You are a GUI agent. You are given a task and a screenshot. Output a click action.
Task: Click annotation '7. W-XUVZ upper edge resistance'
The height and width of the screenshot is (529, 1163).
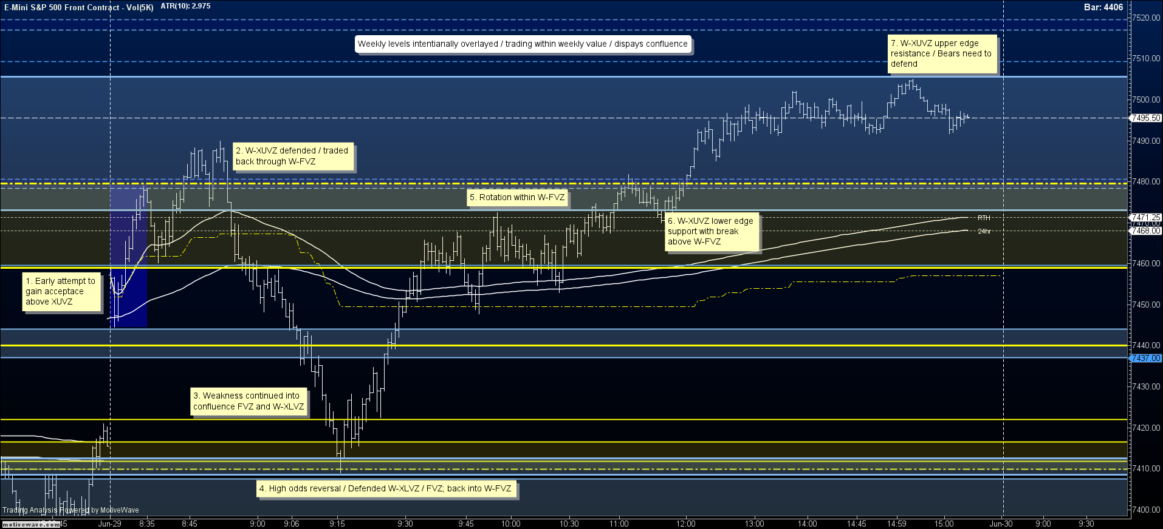click(x=942, y=54)
